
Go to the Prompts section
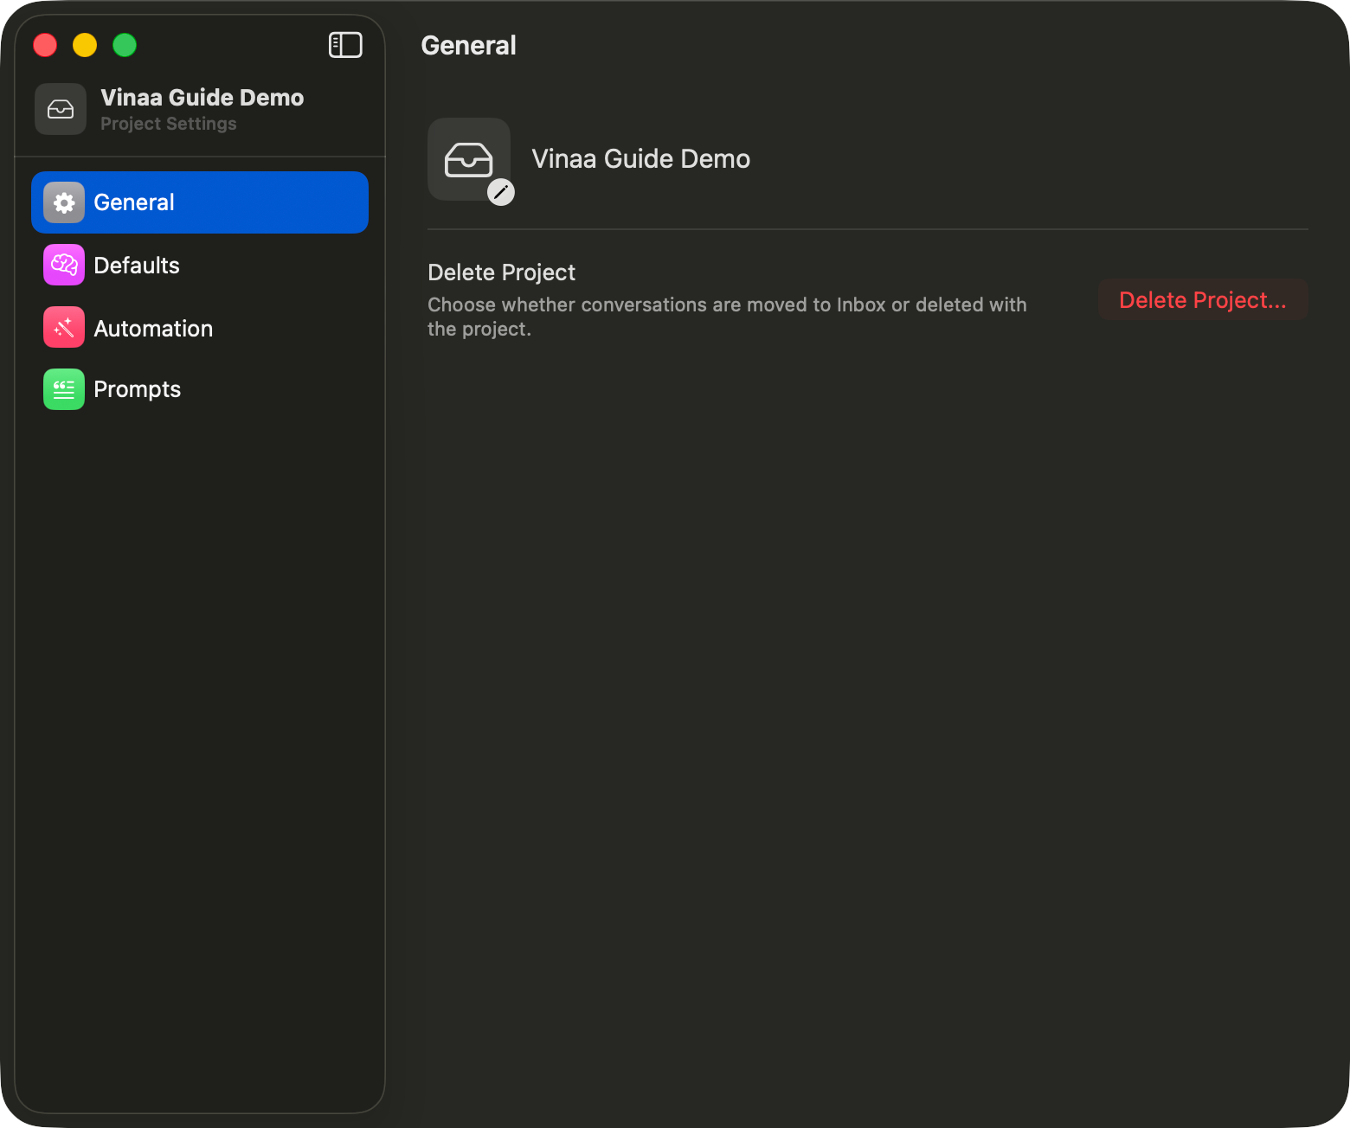[x=200, y=389]
